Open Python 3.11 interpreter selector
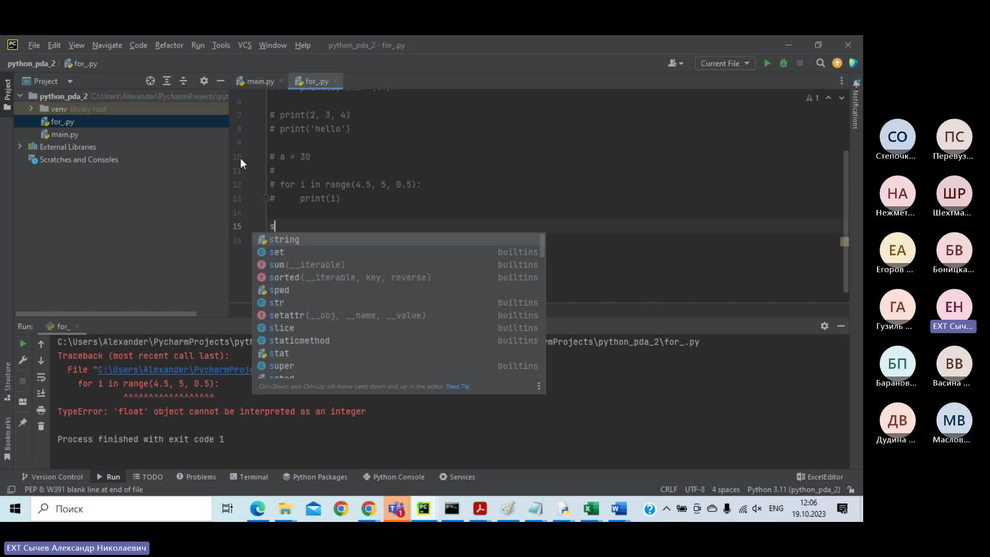The width and height of the screenshot is (990, 557). [x=794, y=489]
